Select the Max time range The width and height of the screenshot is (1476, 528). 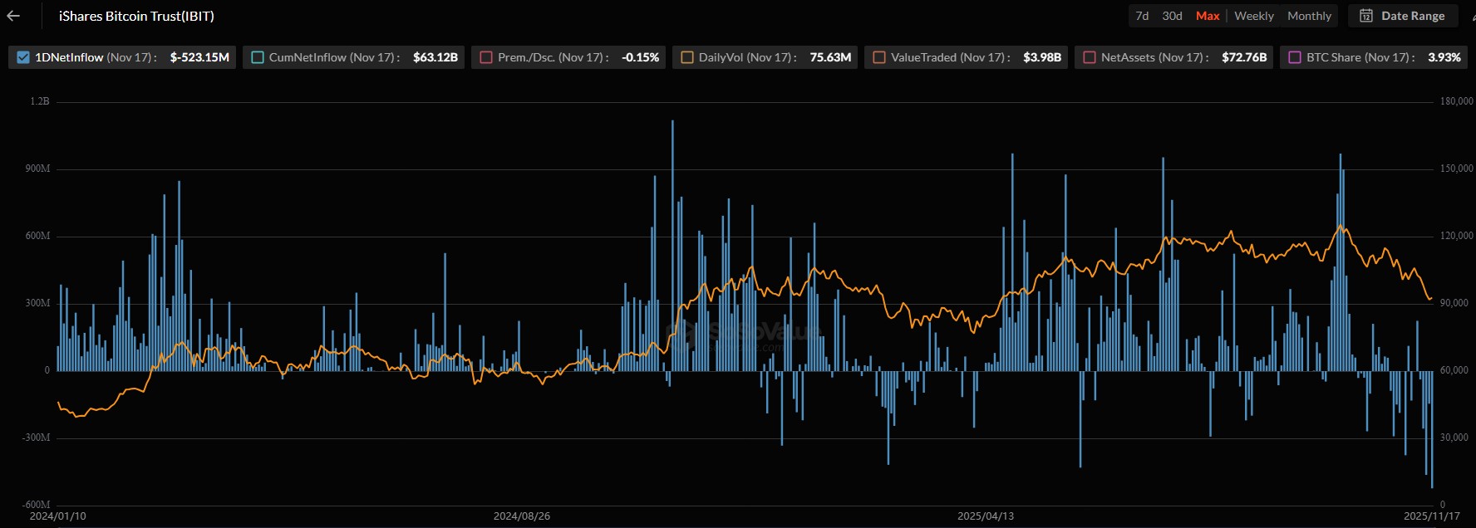(1208, 16)
